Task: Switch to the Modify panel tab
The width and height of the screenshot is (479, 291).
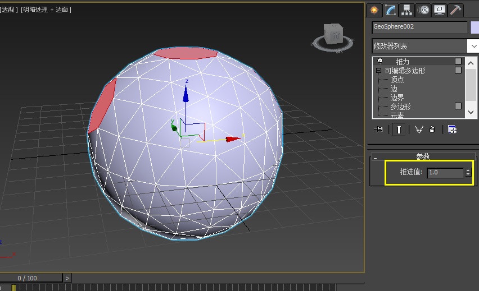Action: [390, 10]
